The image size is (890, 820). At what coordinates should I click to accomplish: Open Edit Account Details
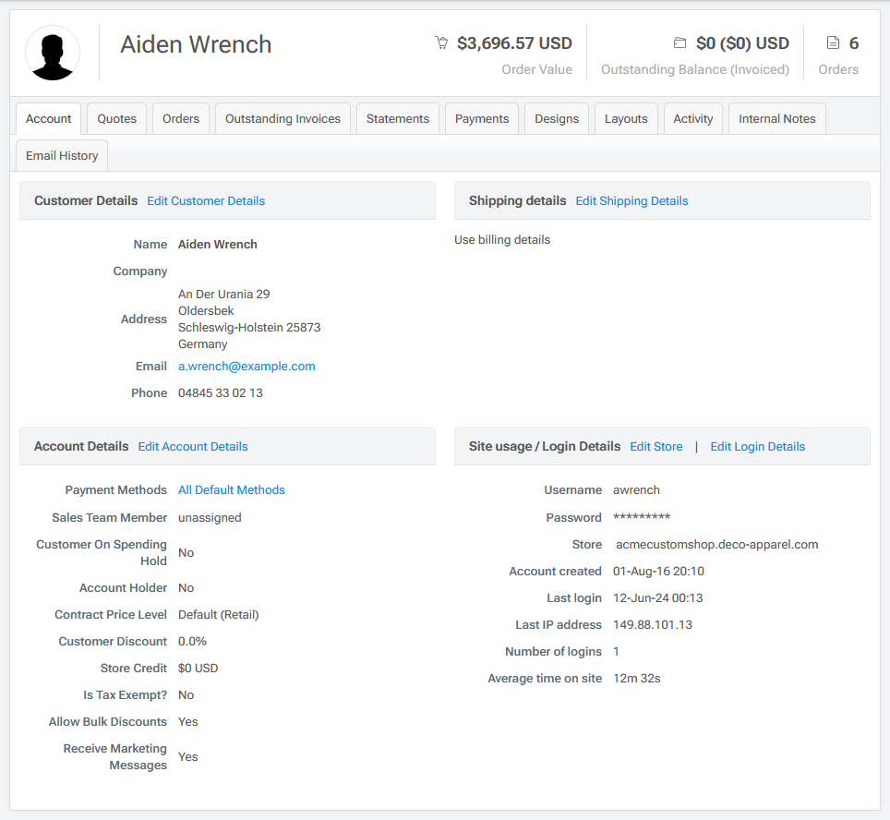[x=192, y=446]
